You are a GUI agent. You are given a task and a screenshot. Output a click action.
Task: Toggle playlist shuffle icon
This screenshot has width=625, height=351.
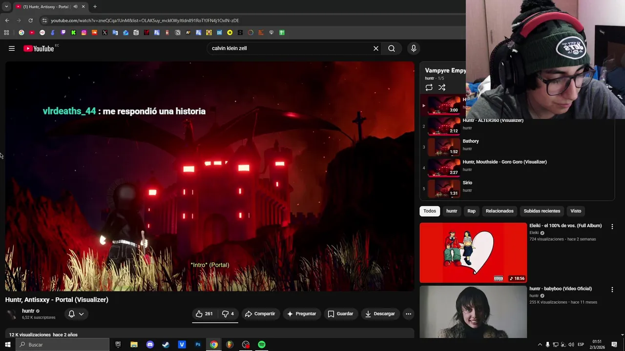pyautogui.click(x=442, y=88)
